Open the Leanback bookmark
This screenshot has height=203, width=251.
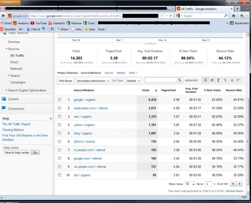[x=56, y=23]
